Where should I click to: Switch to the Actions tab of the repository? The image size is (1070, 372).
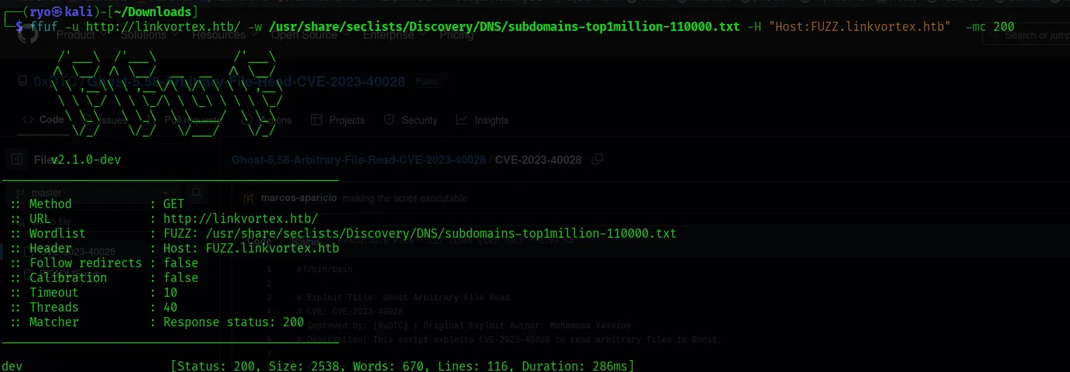click(268, 120)
